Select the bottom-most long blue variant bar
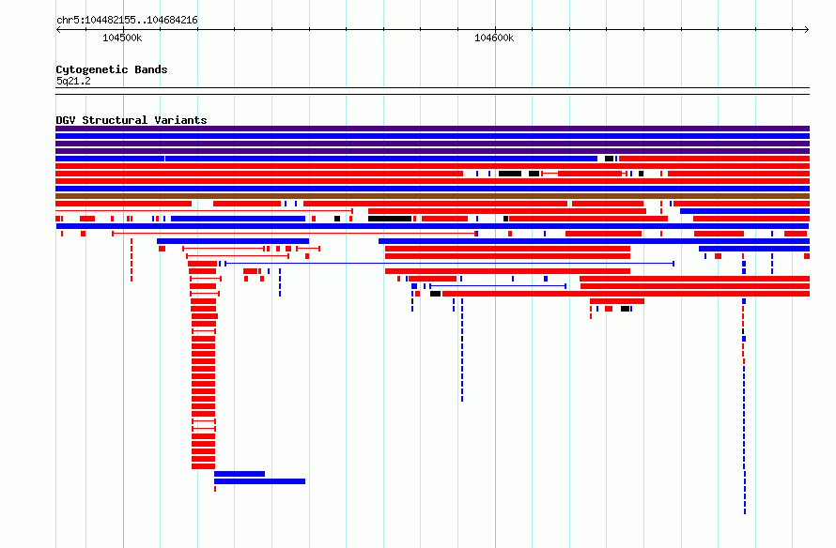Viewport: 836px width, 548px height. tap(259, 481)
